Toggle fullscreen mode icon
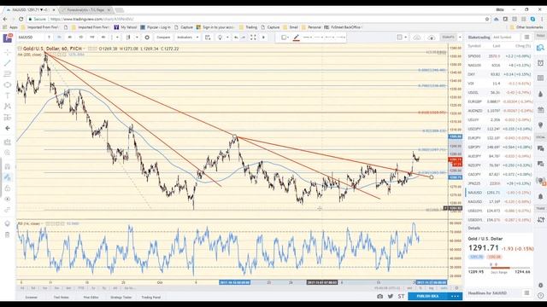The width and height of the screenshot is (547, 307). click(253, 38)
